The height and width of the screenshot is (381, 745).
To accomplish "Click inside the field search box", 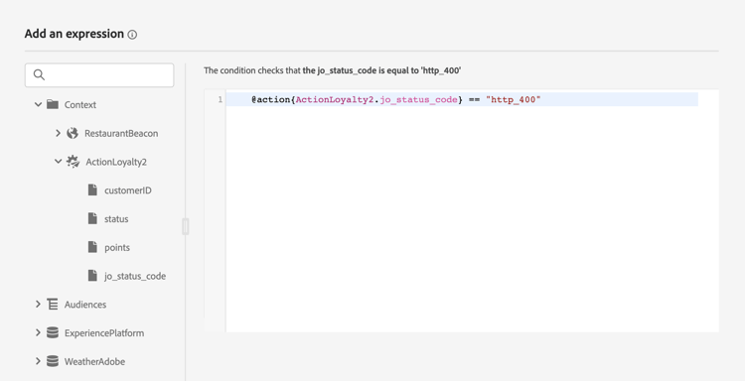I will 99,75.
